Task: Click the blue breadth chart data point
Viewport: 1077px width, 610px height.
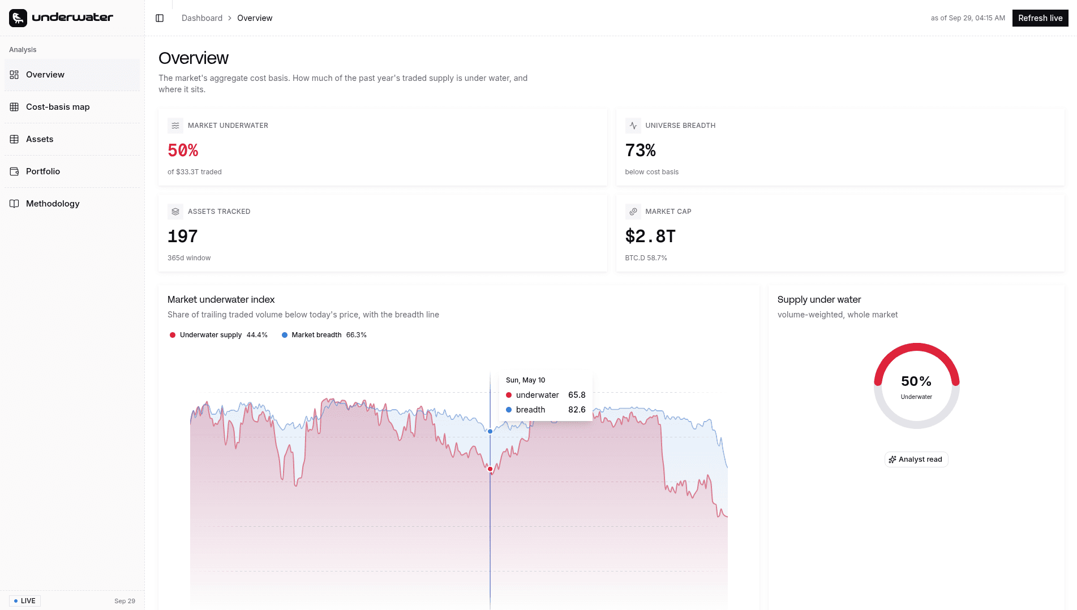Action: point(490,431)
